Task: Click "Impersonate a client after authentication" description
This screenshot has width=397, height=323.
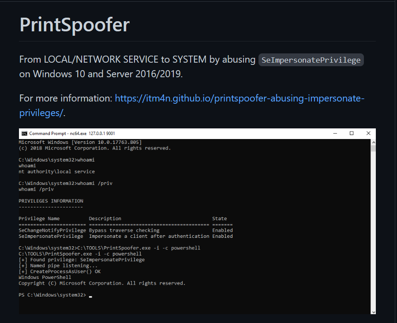Action: click(x=149, y=236)
